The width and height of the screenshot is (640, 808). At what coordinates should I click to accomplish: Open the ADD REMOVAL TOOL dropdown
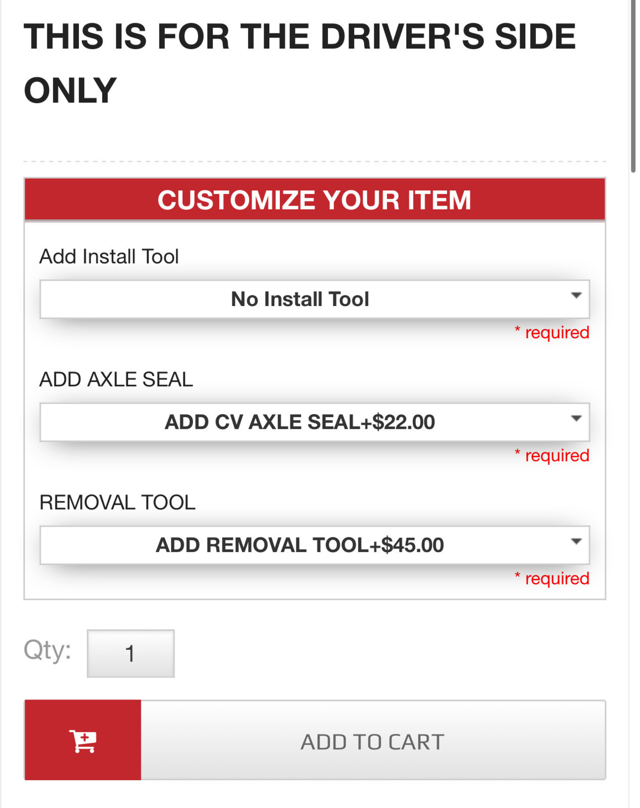pyautogui.click(x=315, y=545)
